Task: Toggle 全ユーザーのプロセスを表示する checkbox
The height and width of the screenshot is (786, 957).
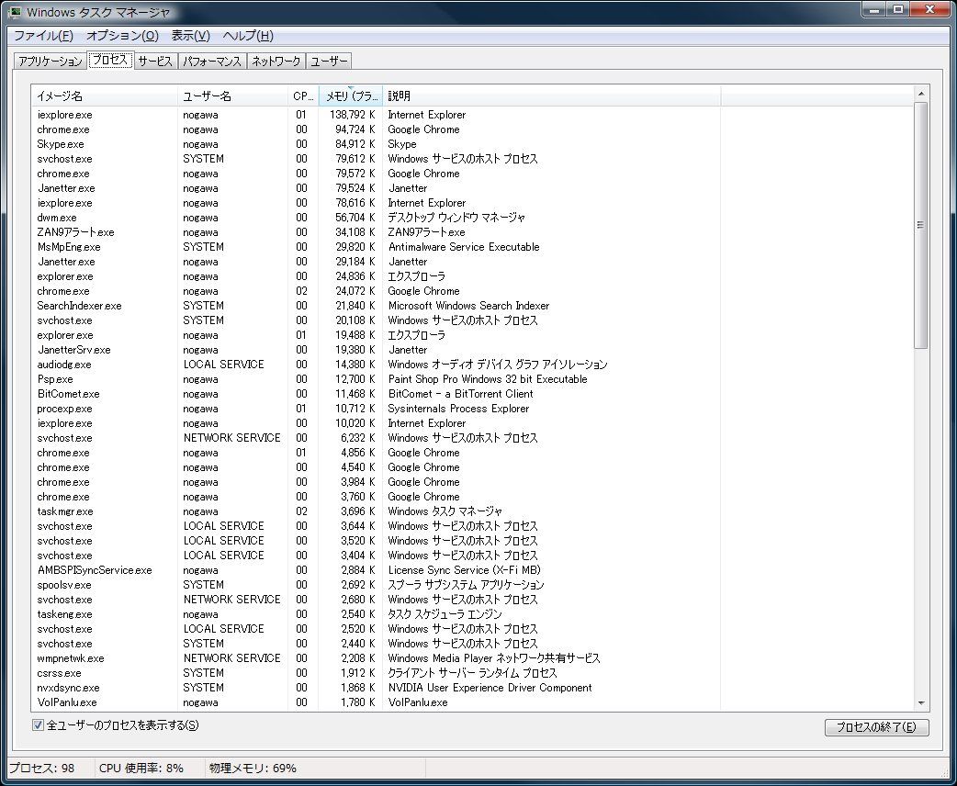Action: point(38,725)
